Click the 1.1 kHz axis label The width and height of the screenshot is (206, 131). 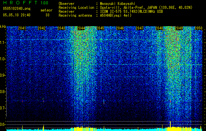(x=3, y=43)
